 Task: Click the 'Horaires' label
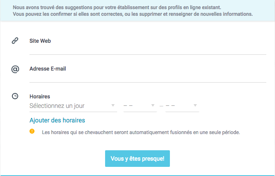[x=40, y=96]
